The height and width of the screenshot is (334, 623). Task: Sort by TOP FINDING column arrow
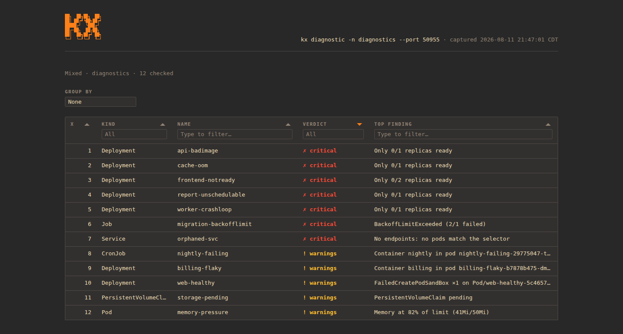point(548,124)
